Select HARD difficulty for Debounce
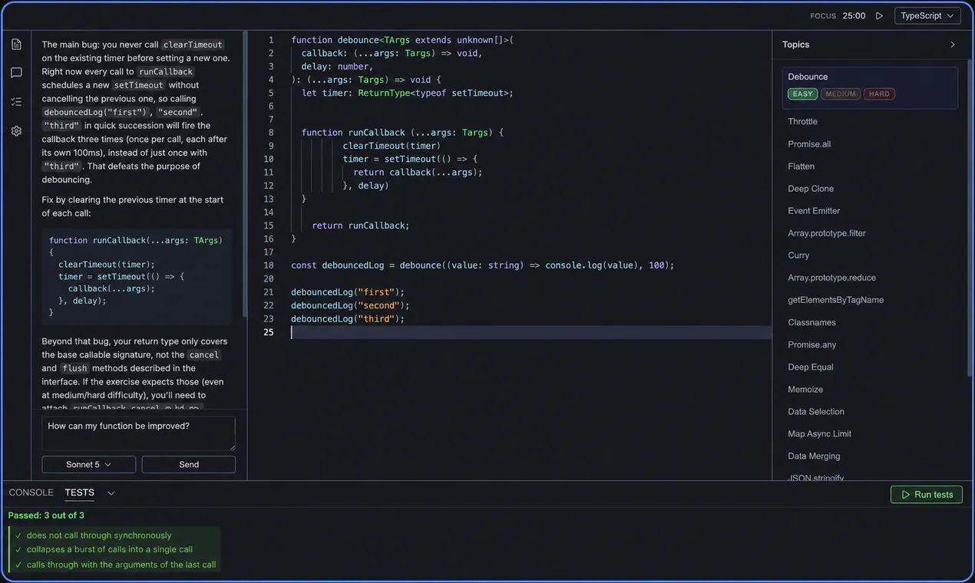This screenshot has height=583, width=975. [879, 94]
